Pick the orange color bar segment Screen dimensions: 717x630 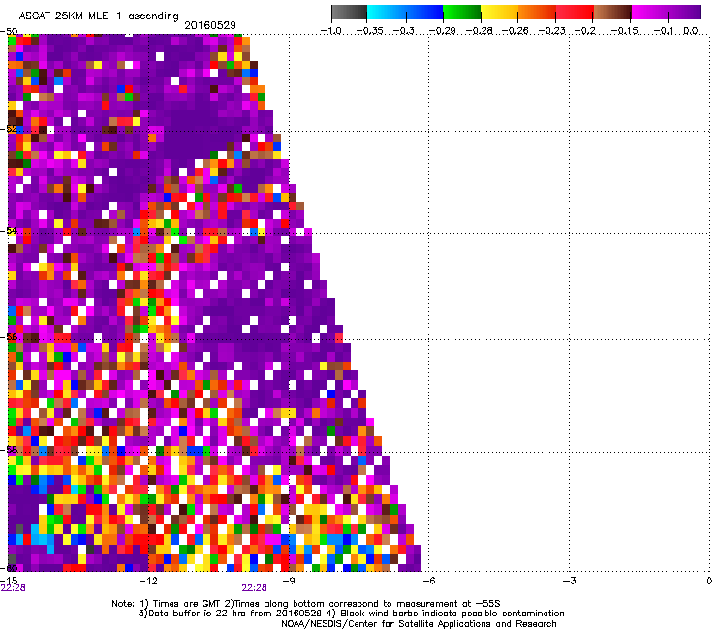click(x=537, y=13)
